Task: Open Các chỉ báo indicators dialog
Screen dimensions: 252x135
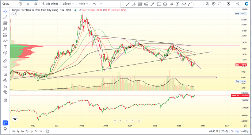Action: 50,4
